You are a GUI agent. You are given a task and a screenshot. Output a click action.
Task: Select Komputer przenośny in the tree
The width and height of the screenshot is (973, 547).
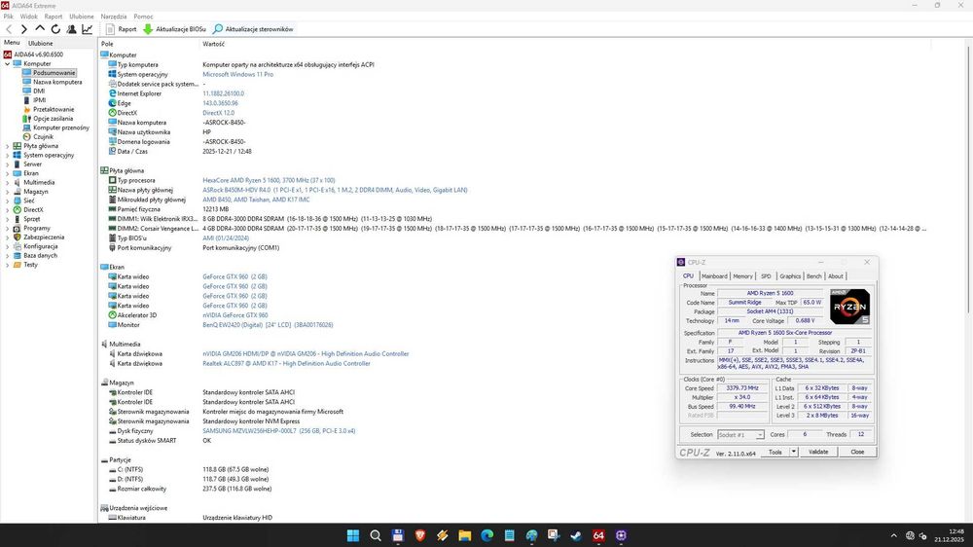point(60,128)
